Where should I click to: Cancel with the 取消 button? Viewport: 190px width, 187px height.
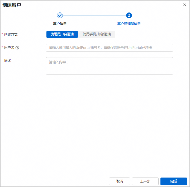tap(120, 181)
